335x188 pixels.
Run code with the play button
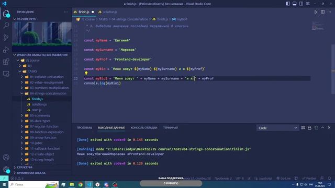[x=316, y=12]
